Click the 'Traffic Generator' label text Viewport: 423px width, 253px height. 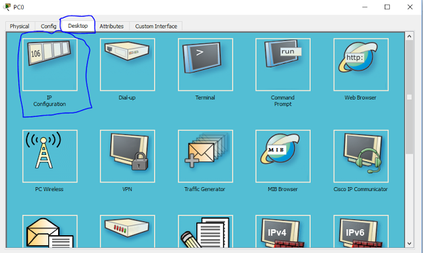click(205, 189)
